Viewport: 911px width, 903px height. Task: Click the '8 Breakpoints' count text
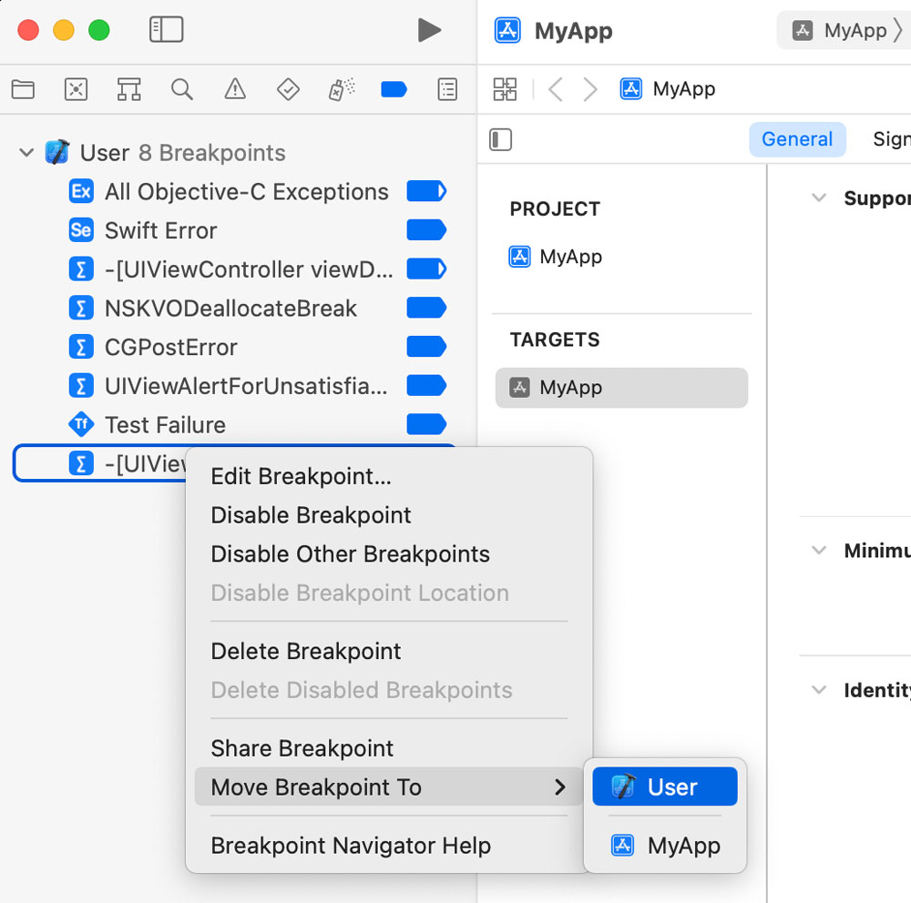point(212,153)
